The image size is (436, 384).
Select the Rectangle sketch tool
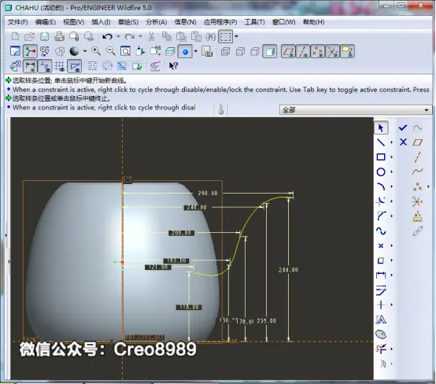pos(381,157)
